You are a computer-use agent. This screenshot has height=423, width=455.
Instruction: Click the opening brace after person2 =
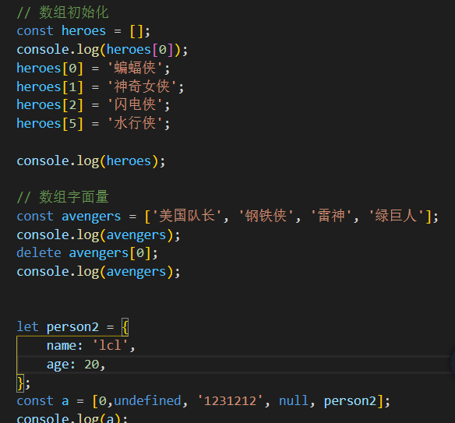coord(125,327)
